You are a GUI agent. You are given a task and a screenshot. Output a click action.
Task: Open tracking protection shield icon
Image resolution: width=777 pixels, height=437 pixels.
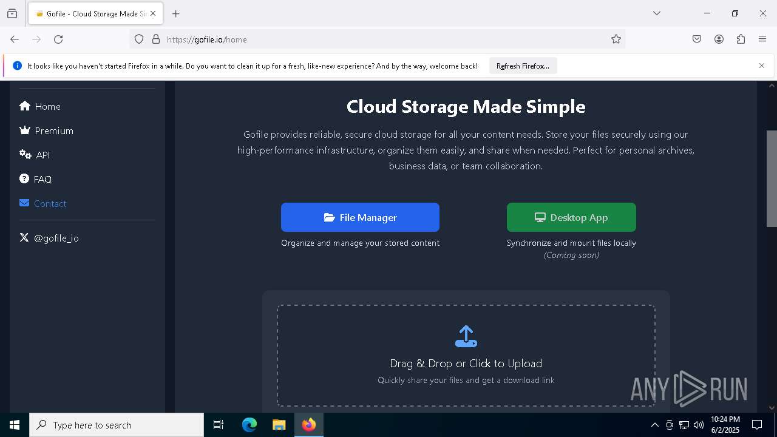tap(139, 39)
